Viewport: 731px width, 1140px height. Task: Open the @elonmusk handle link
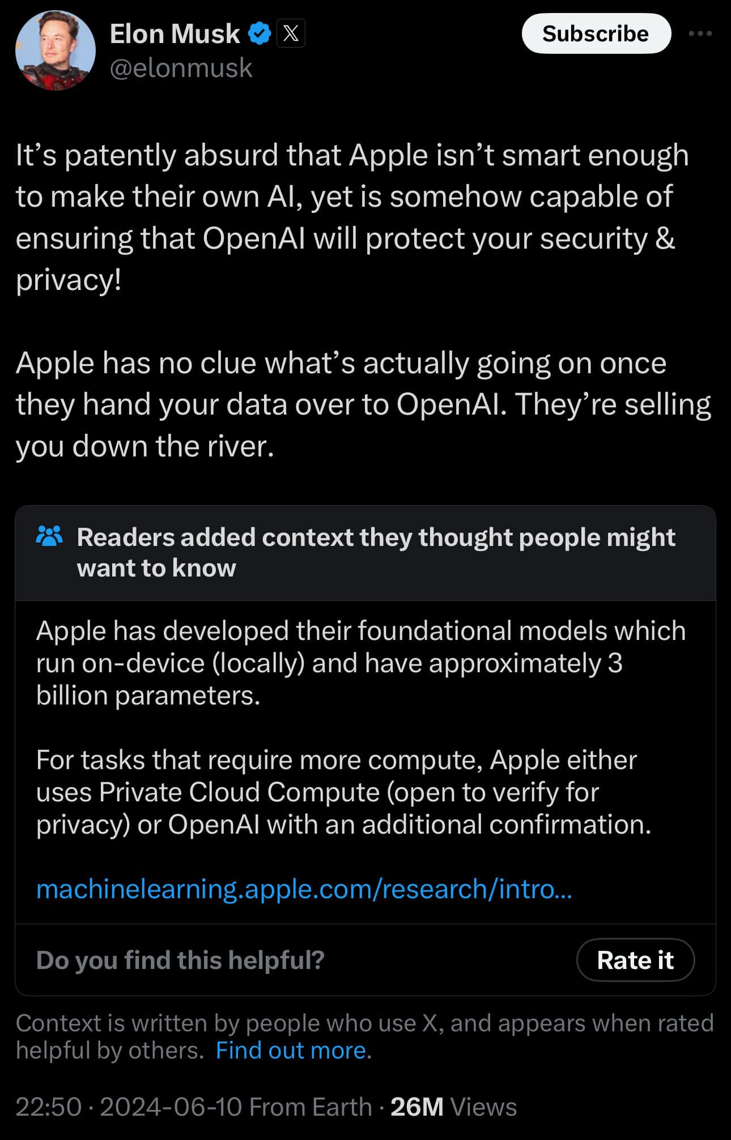[181, 68]
